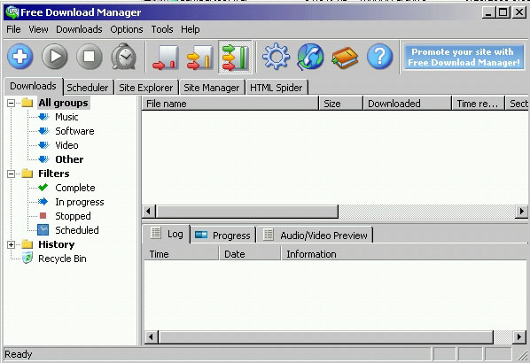This screenshot has width=530, height=363.
Task: Click the log pane horizontal scrollbar thumb
Action: pyautogui.click(x=326, y=337)
